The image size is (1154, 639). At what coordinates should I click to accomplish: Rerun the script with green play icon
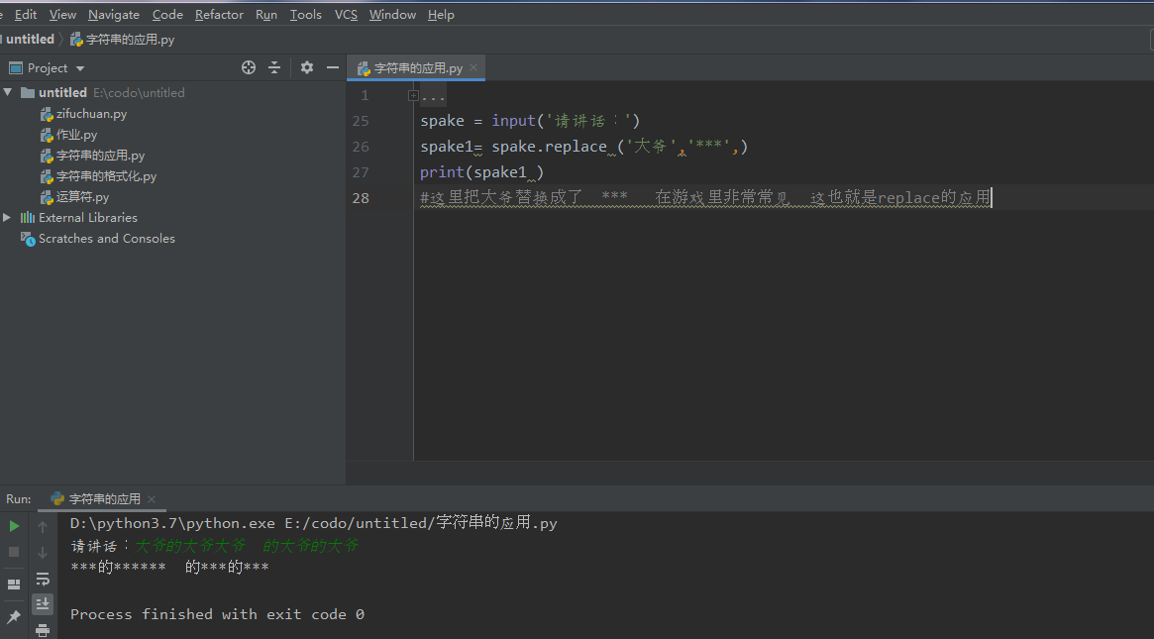point(14,526)
